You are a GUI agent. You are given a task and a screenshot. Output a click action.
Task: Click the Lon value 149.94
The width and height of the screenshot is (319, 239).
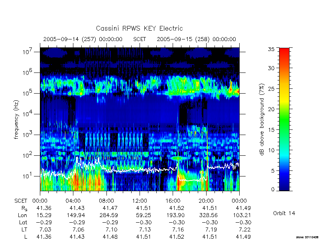[x=75, y=215]
